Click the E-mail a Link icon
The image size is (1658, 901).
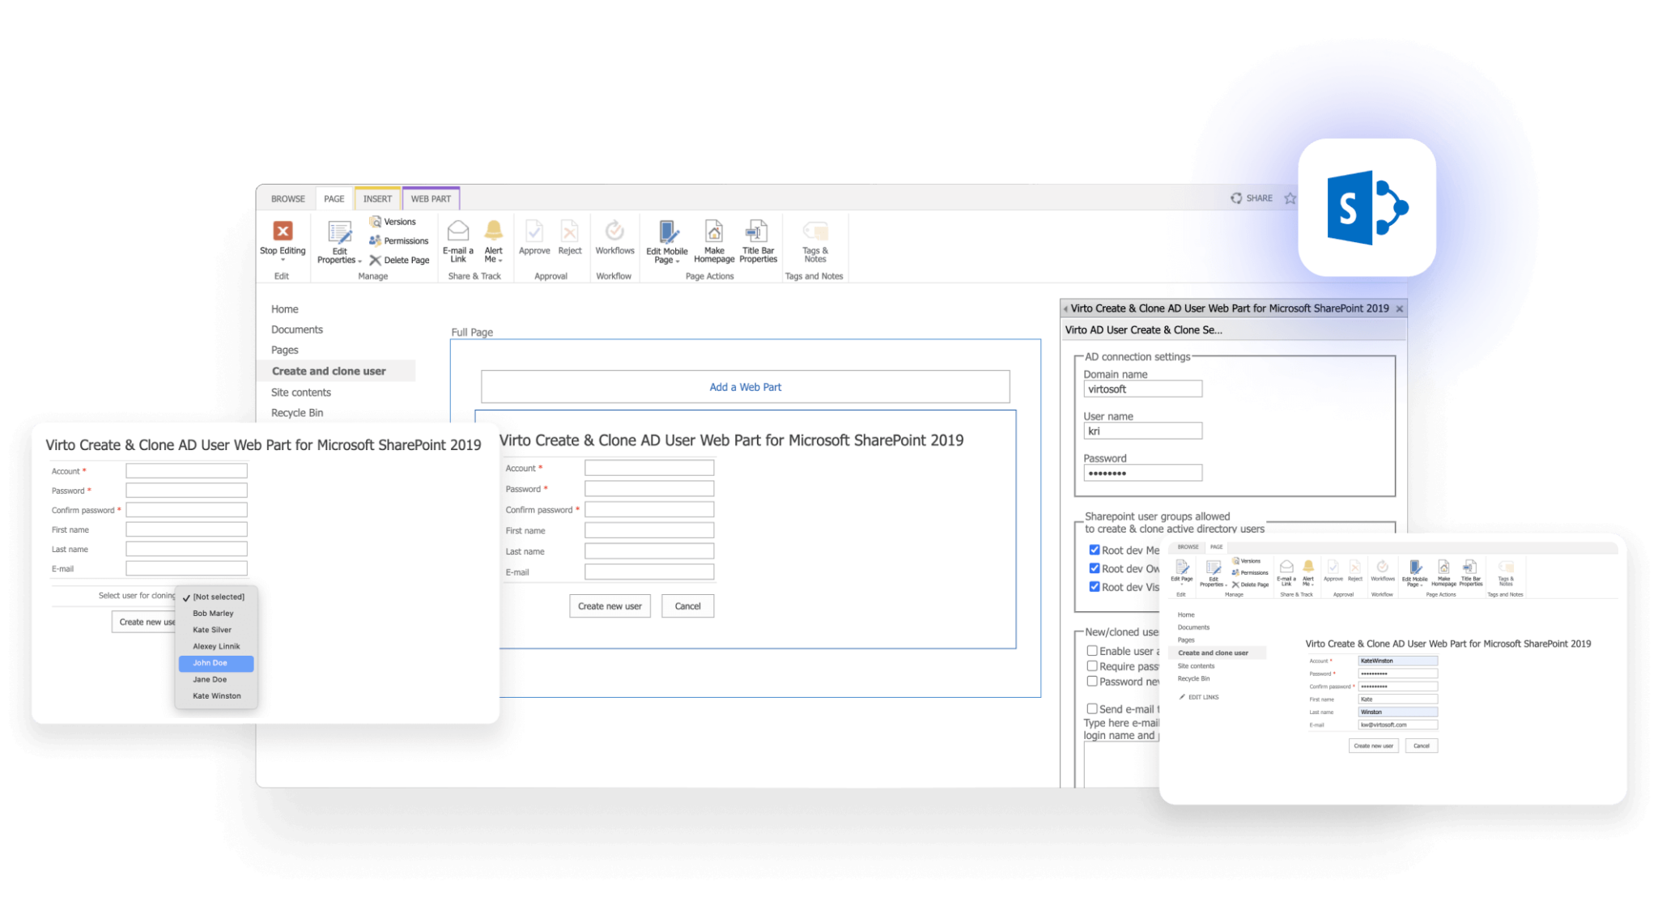(458, 232)
